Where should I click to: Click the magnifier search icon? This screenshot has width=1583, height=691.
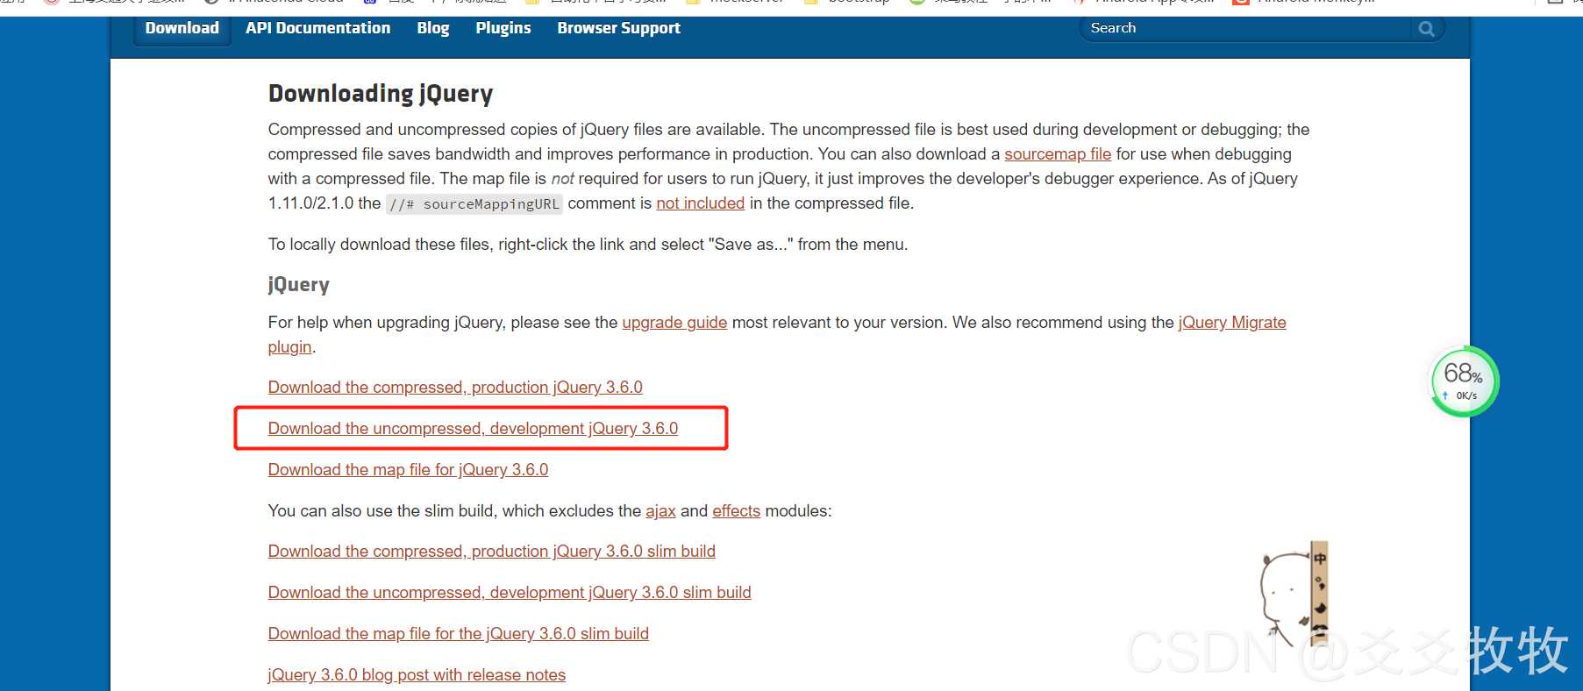1427,29
